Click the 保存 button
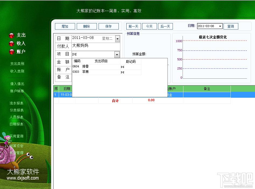 click(x=109, y=26)
